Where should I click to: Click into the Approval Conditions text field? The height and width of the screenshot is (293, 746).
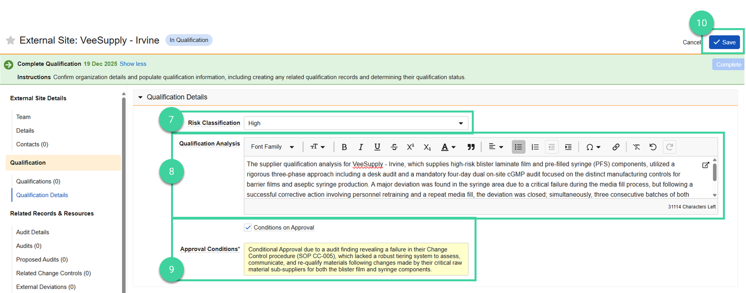[x=355, y=259]
